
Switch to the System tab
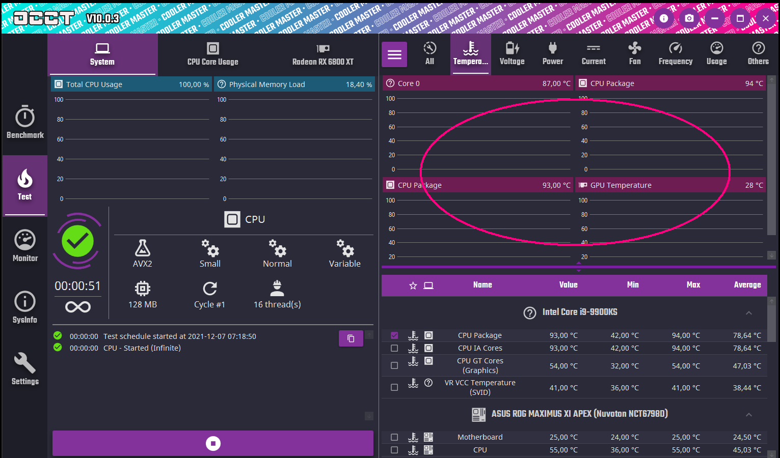(x=102, y=54)
